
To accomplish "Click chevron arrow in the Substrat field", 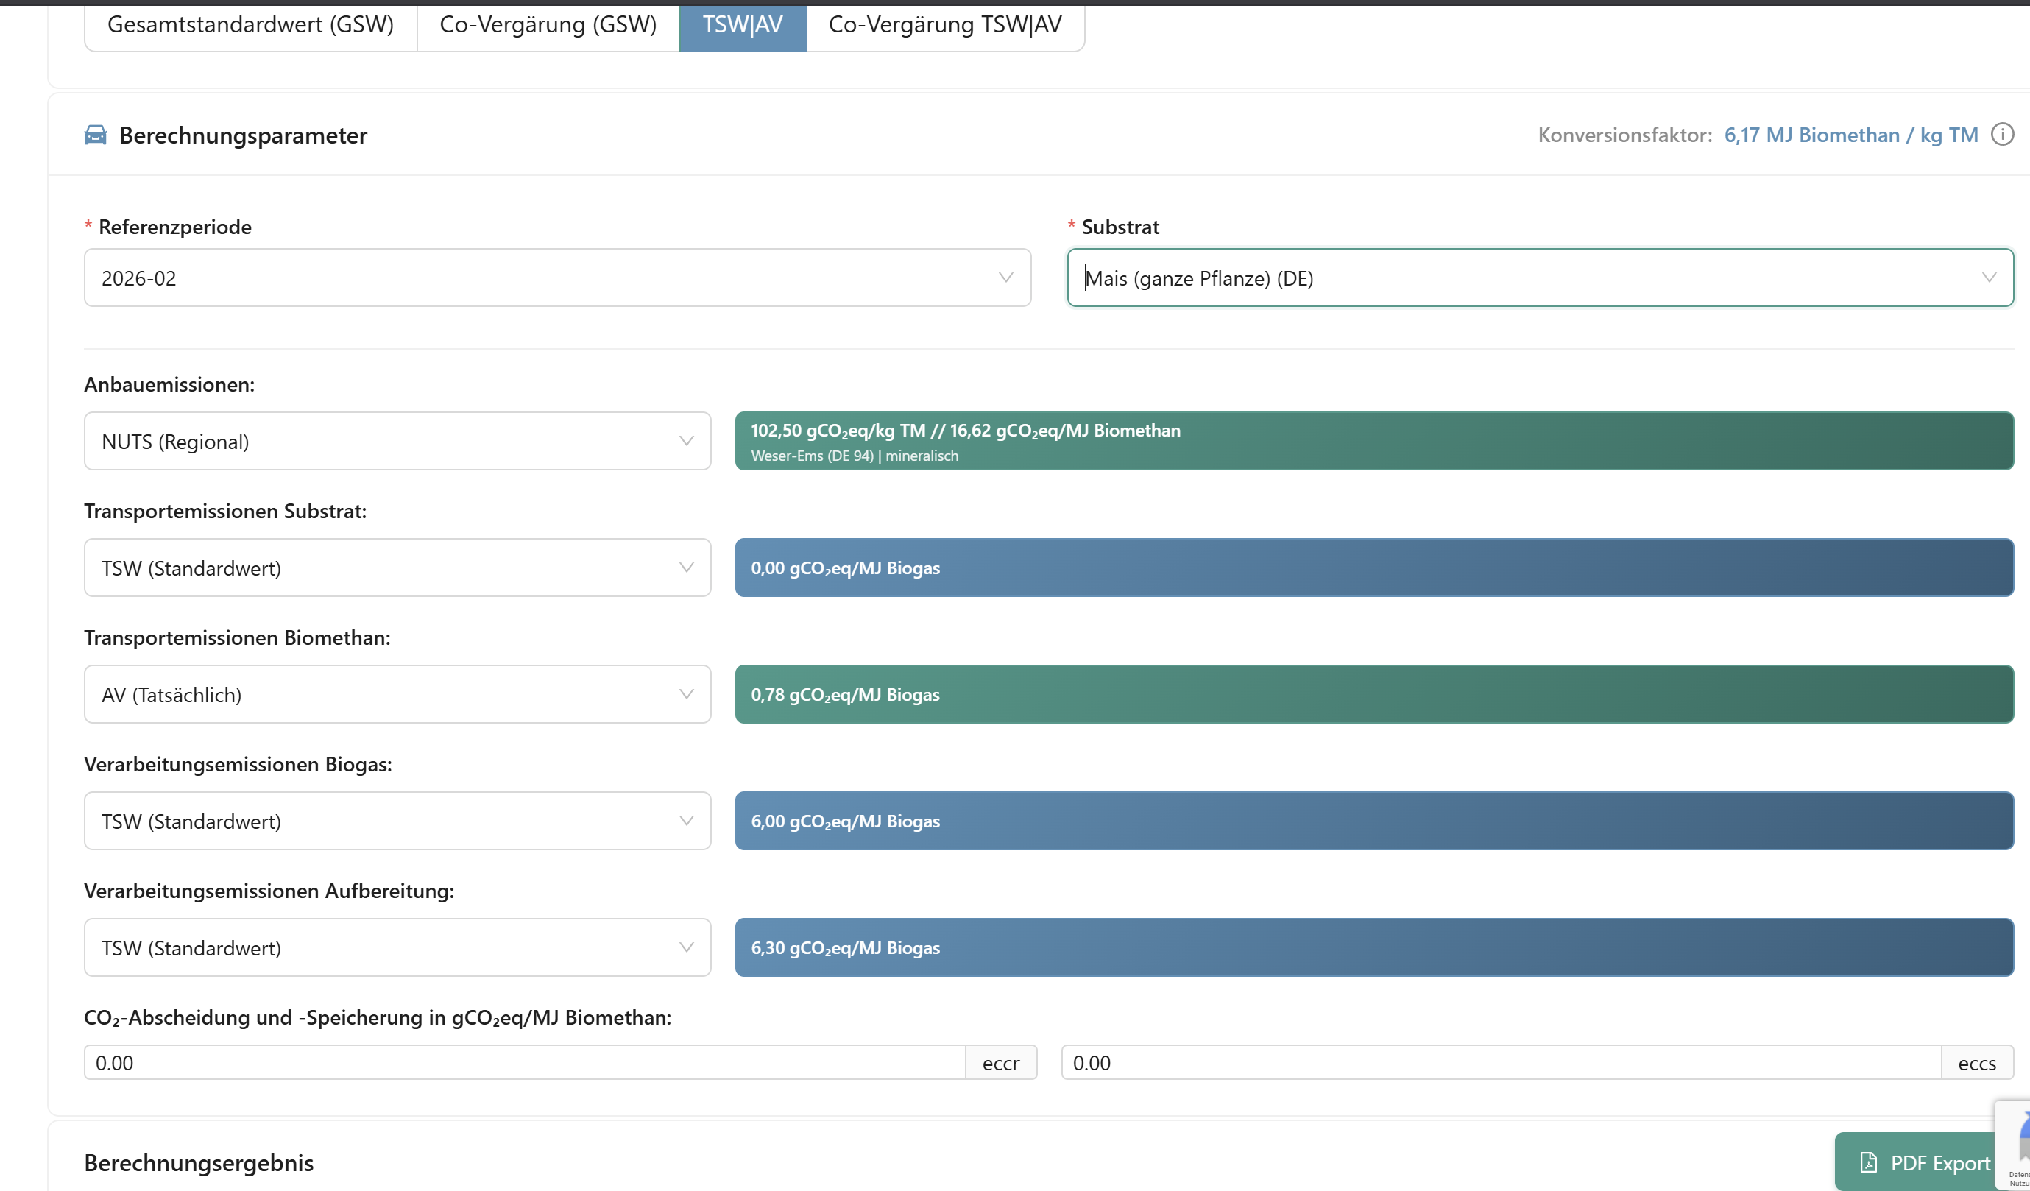I will click(x=1988, y=278).
